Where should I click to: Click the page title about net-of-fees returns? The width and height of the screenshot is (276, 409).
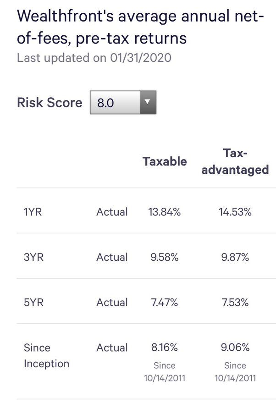(x=140, y=27)
